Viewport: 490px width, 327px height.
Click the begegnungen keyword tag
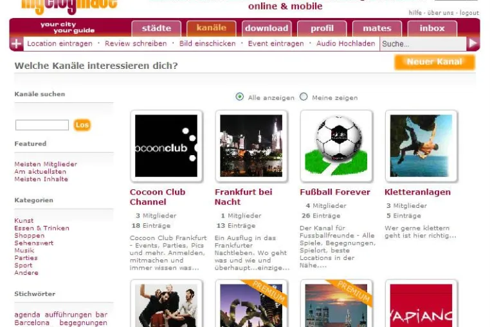click(x=84, y=322)
